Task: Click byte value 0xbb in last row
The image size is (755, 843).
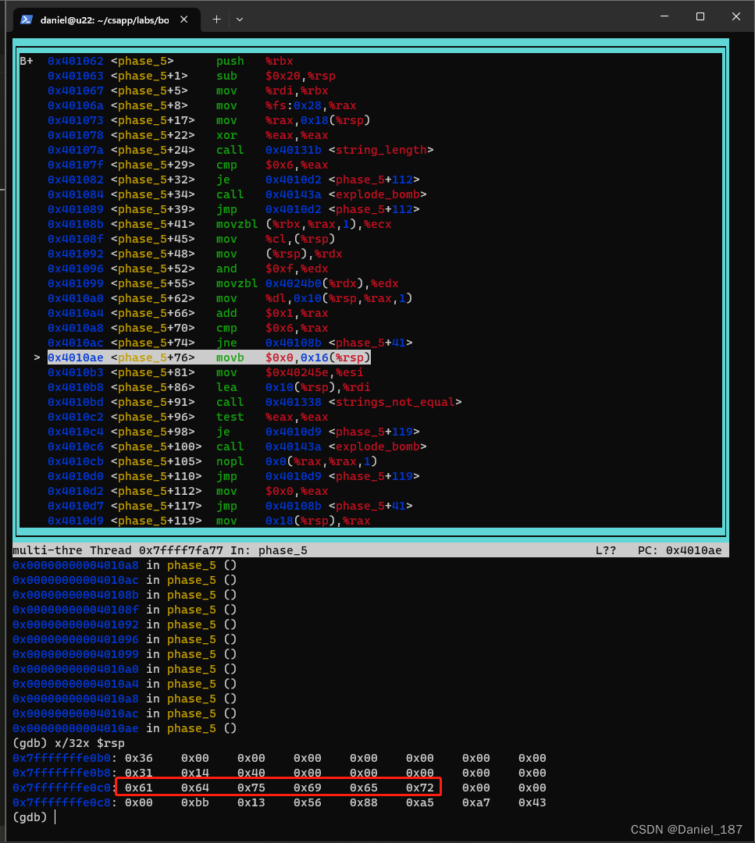Action: (x=195, y=802)
